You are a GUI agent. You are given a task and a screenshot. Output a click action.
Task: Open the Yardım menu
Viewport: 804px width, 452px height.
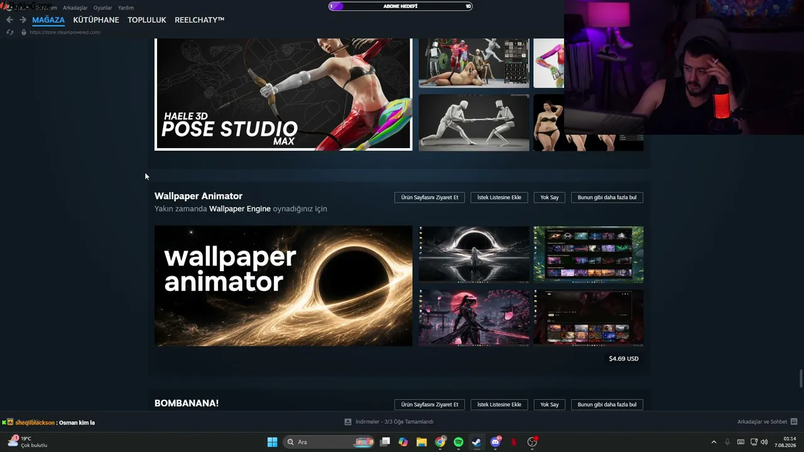[126, 8]
